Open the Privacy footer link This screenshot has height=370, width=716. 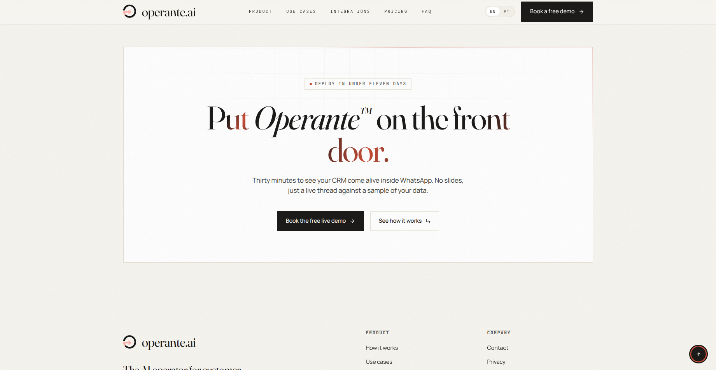pos(496,362)
